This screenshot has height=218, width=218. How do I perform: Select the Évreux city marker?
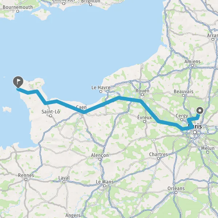click(x=145, y=121)
